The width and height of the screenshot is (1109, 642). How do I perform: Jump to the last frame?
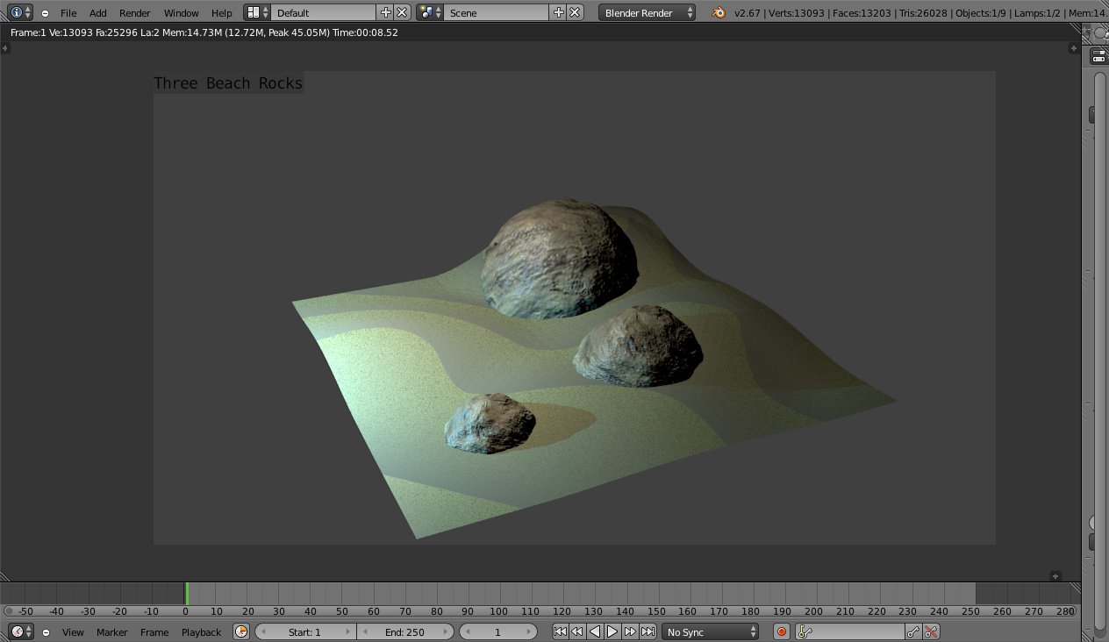[648, 631]
